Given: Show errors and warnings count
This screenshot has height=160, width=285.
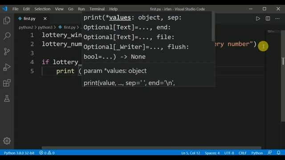Looking at the screenshot, I should (47, 153).
